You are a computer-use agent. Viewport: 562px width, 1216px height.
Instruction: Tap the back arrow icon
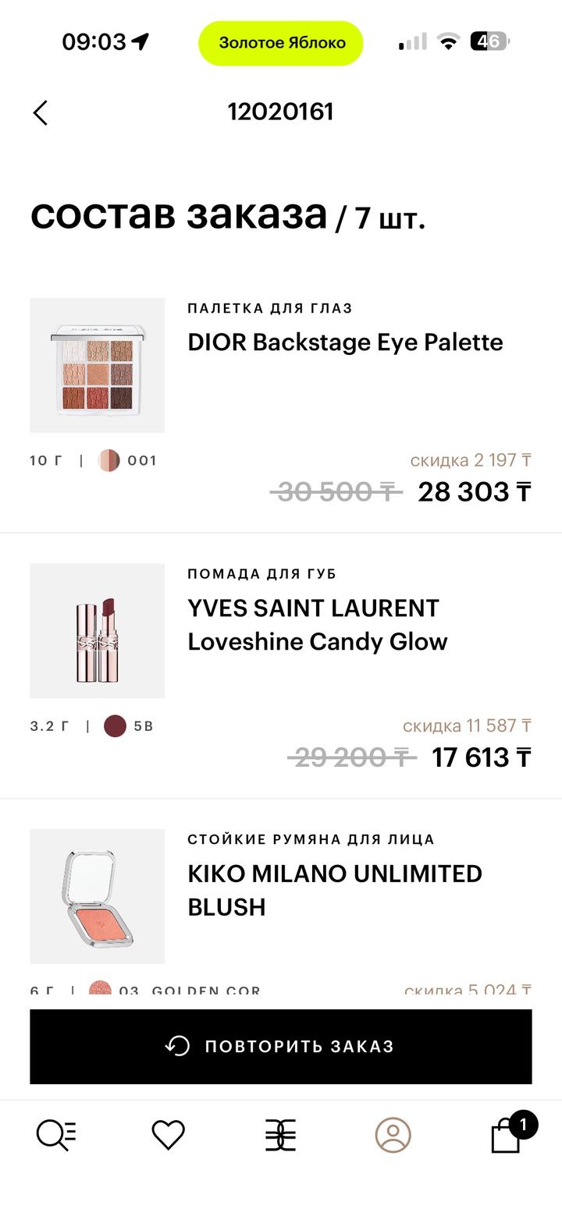point(41,113)
